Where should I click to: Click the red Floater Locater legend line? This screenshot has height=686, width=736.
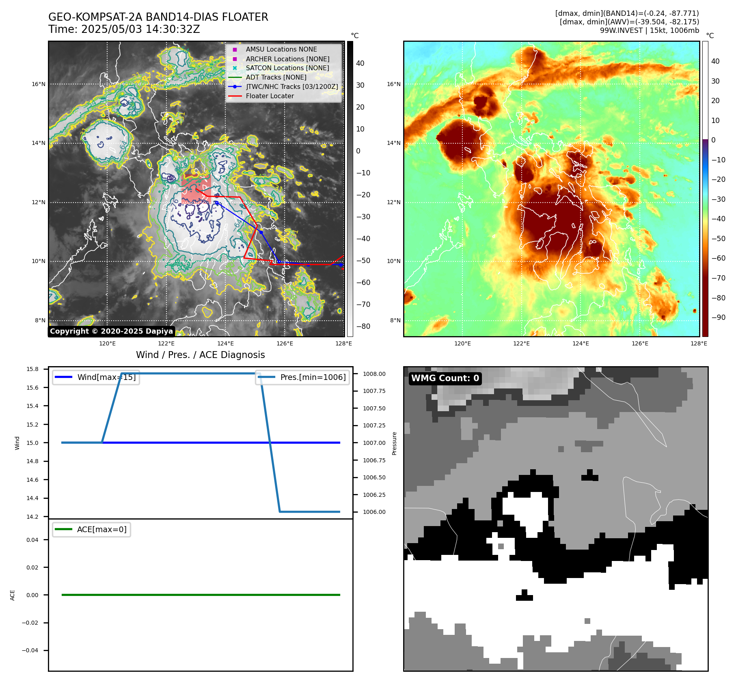(x=235, y=96)
